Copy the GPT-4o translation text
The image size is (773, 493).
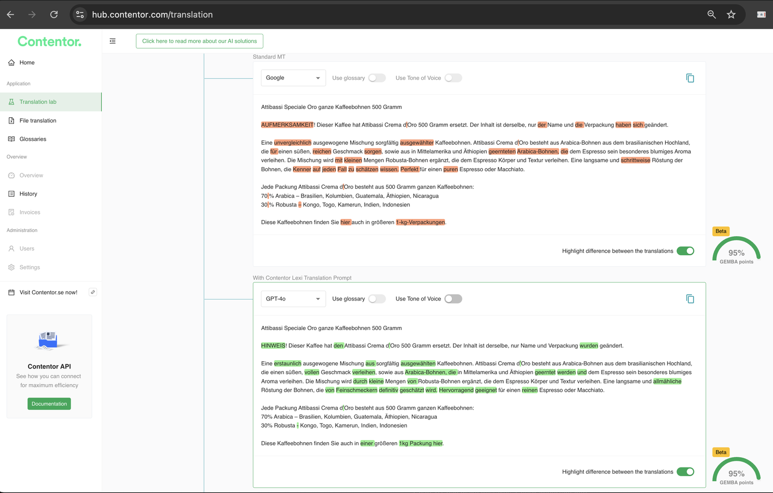point(690,299)
